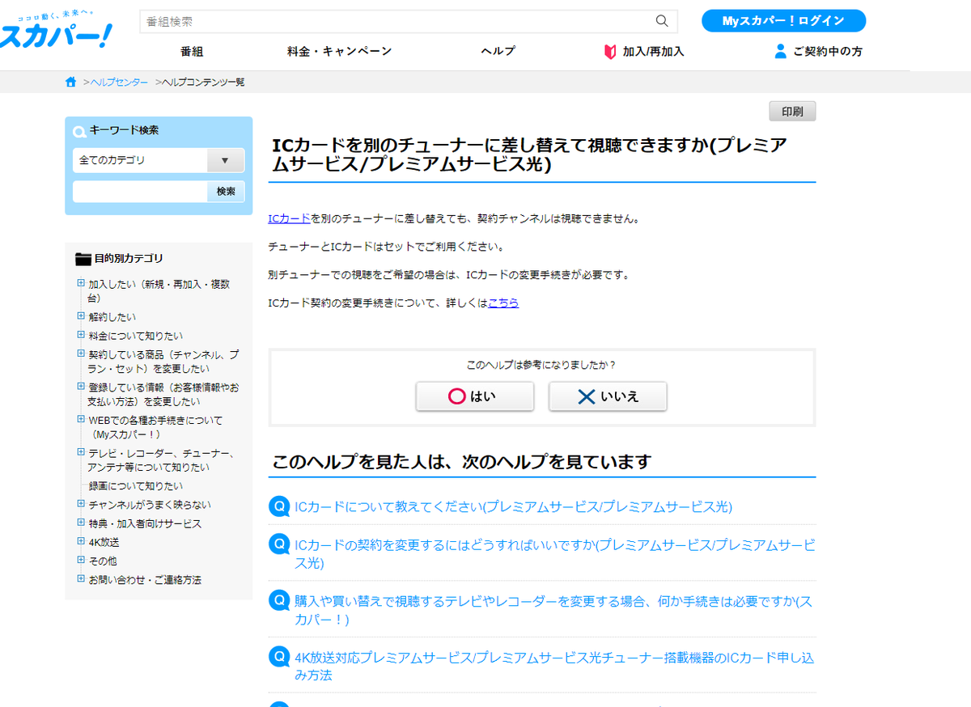971x707 pixels.
Task: Expand the 4K放送 category
Action: point(81,541)
